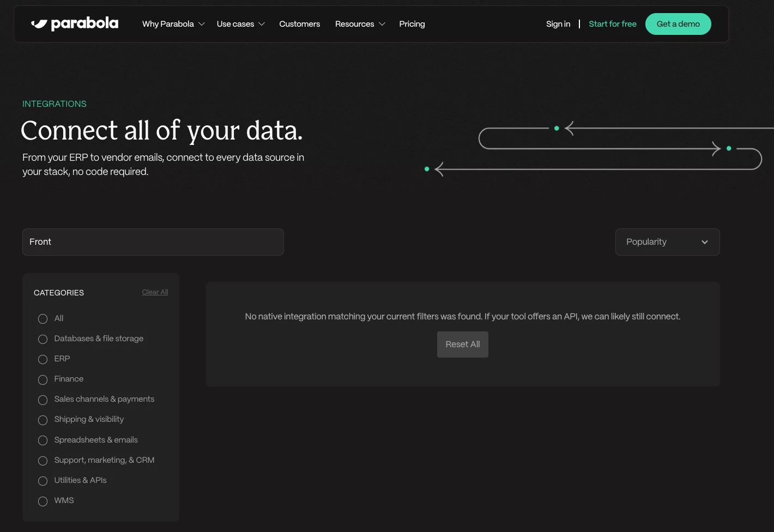
Task: Click the Reset All button
Action: 463,344
